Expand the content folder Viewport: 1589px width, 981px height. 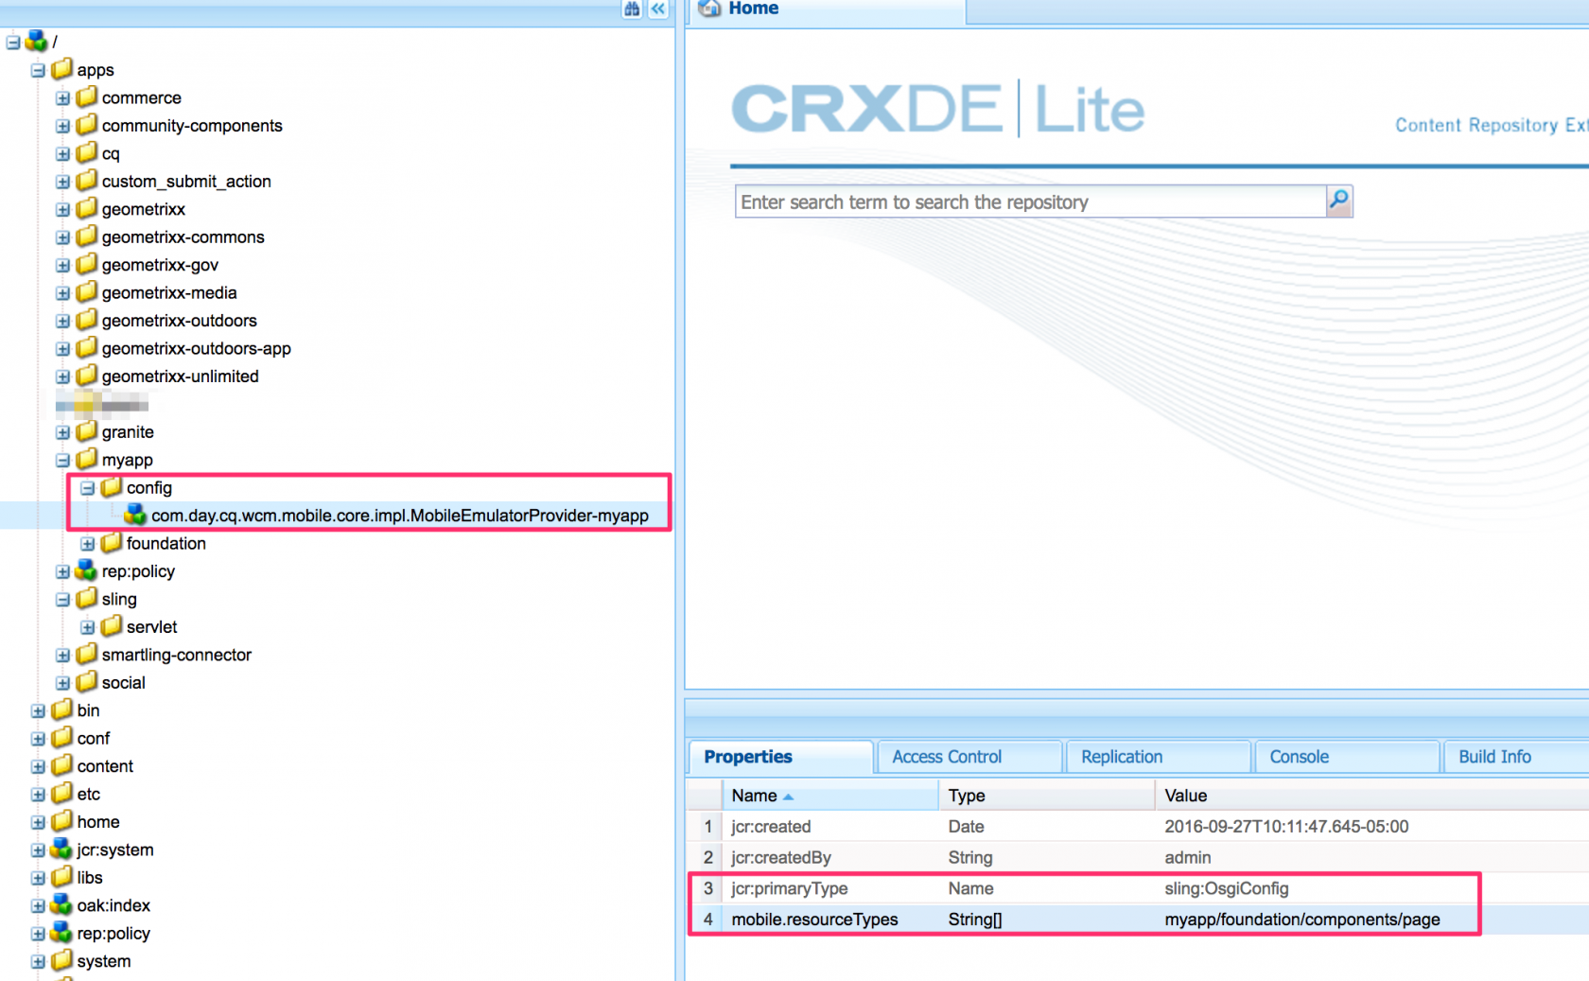(38, 766)
